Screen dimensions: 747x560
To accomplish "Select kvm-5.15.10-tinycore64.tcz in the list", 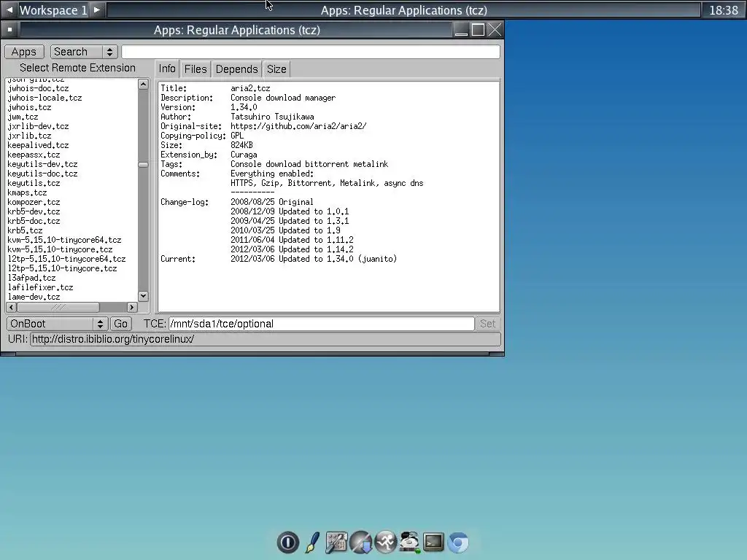I will click(64, 240).
